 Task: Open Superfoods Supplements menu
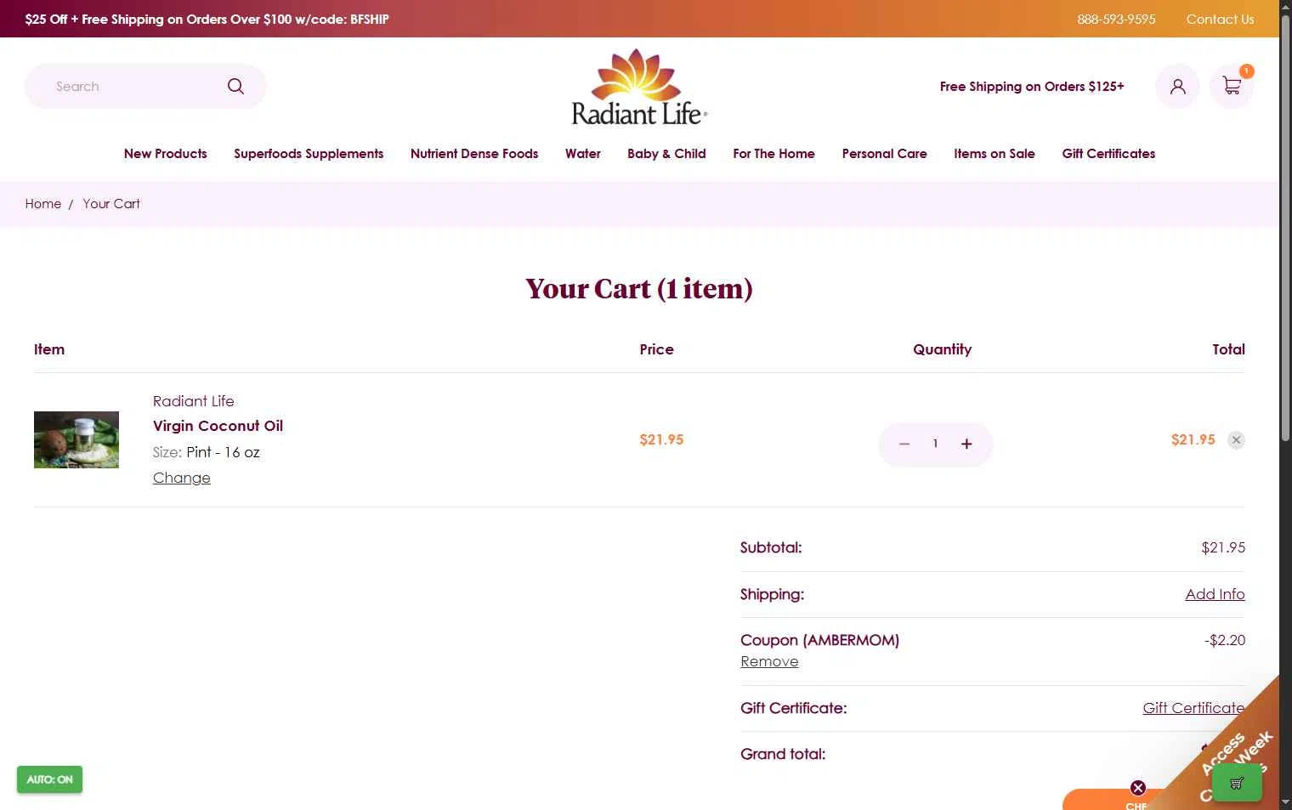[309, 154]
